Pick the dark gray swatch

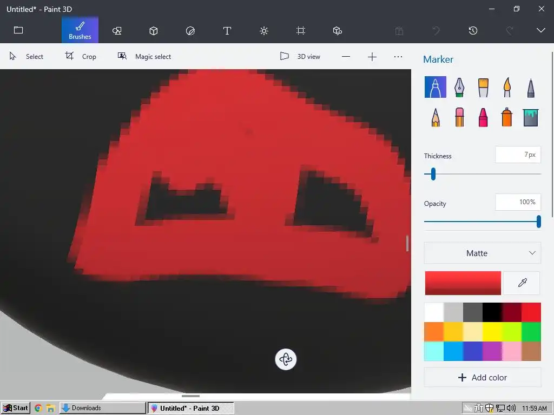(x=473, y=312)
